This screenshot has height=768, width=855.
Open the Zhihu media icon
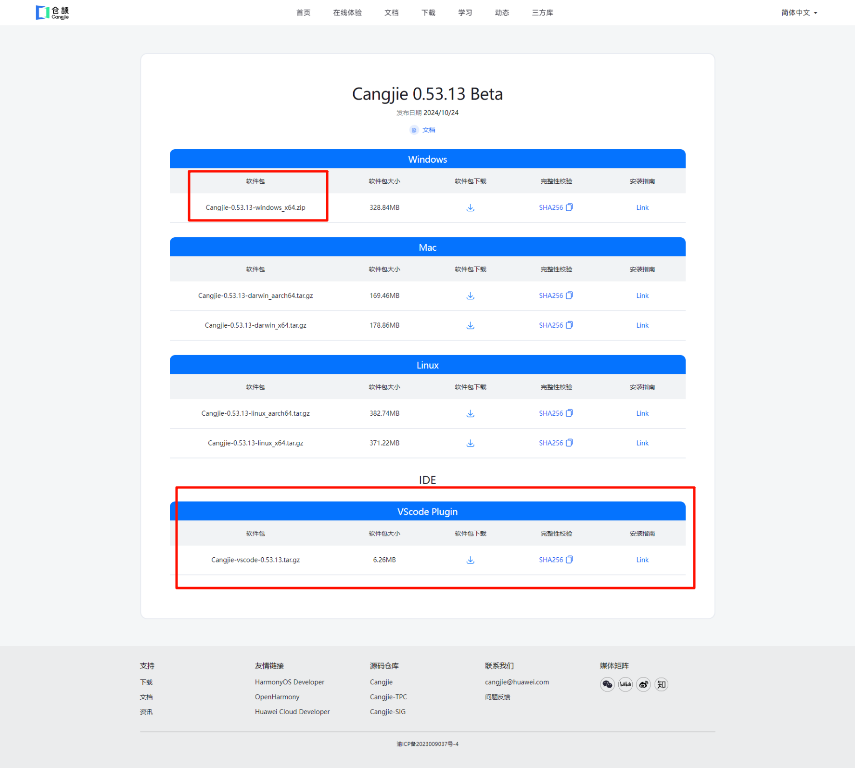coord(662,684)
